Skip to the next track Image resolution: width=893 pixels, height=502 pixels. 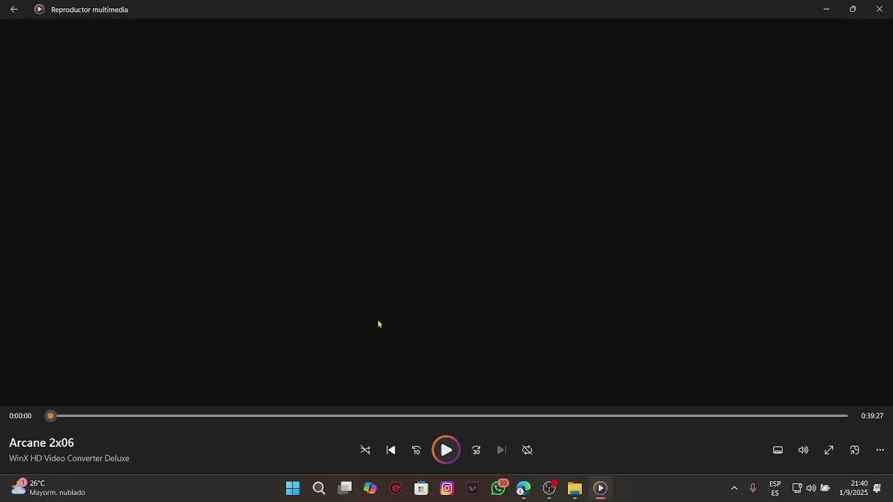click(502, 450)
